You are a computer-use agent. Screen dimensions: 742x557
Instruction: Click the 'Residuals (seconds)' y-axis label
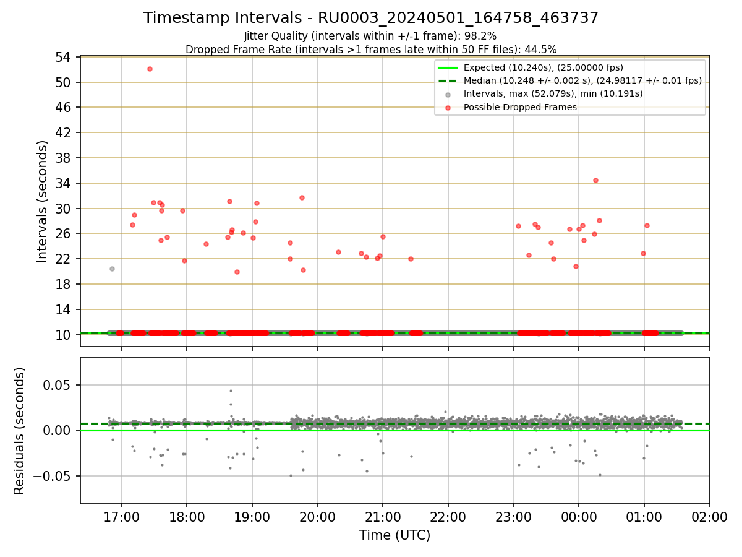pos(20,431)
